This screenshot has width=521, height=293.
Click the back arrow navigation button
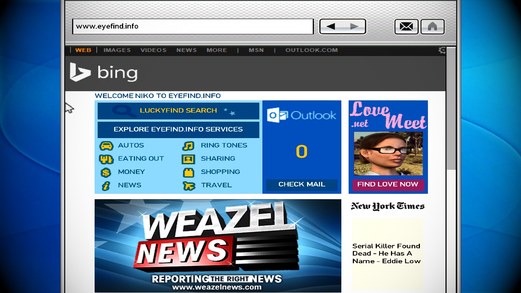tap(331, 27)
